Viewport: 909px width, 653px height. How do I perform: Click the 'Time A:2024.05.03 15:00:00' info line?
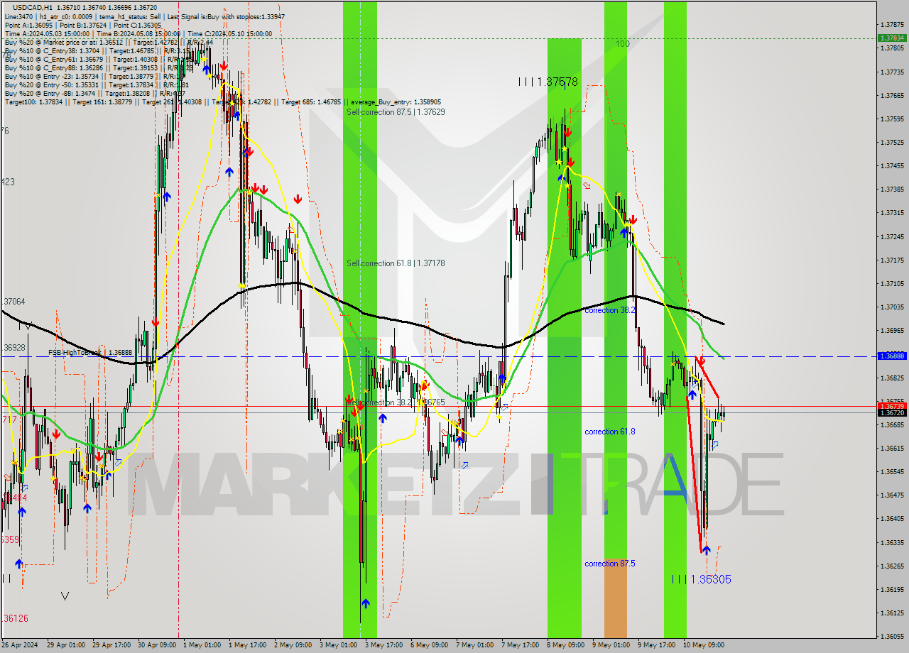click(138, 33)
